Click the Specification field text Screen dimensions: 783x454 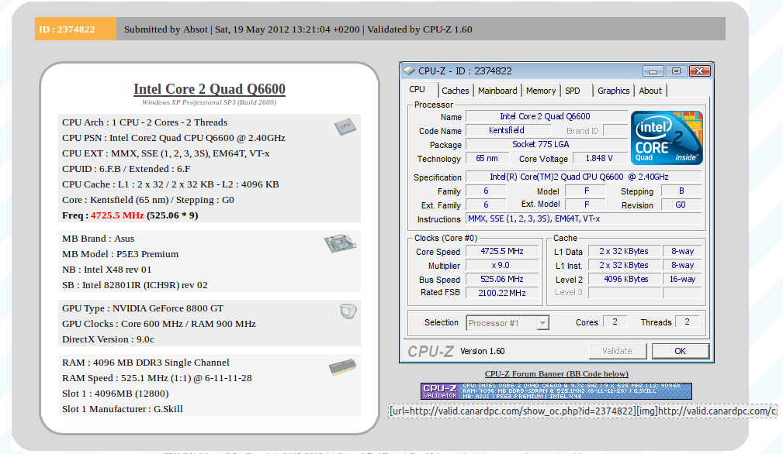click(x=584, y=177)
